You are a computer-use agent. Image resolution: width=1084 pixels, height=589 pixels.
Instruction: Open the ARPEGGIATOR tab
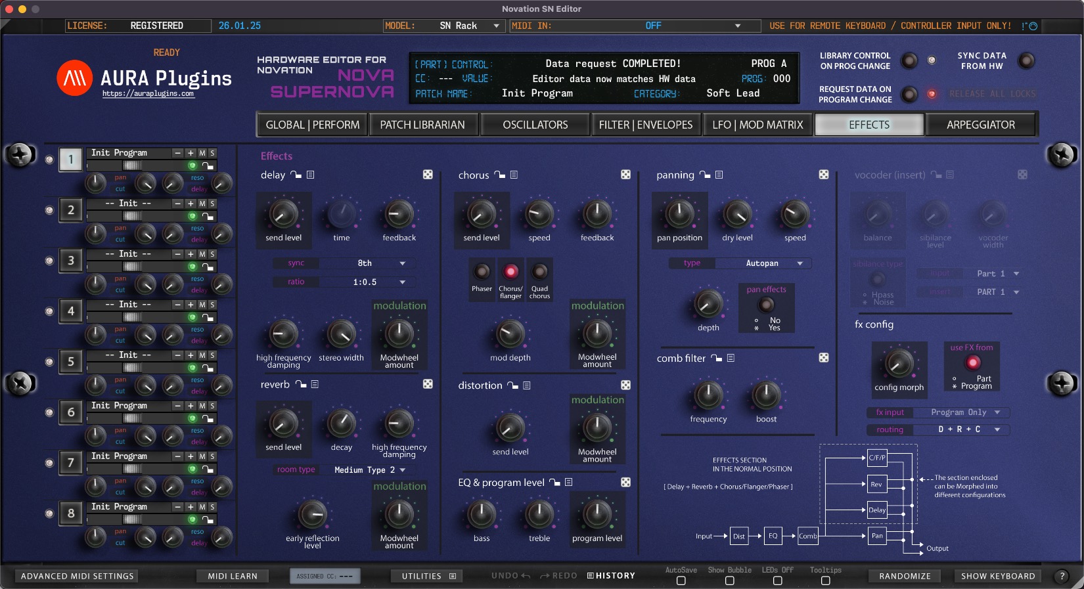[x=980, y=125]
